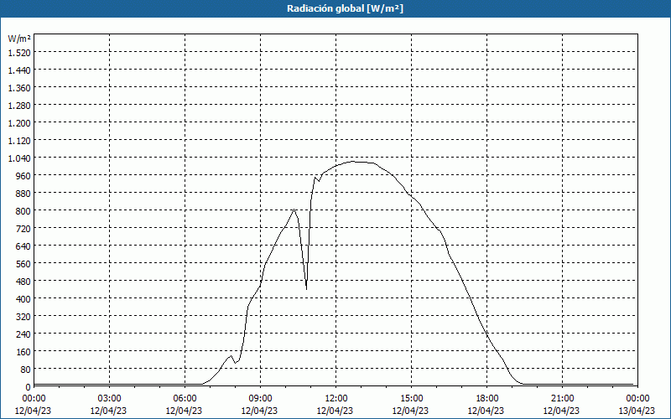This screenshot has width=671, height=419.
Task: Click the 13/04/23 date label
Action: [x=637, y=411]
